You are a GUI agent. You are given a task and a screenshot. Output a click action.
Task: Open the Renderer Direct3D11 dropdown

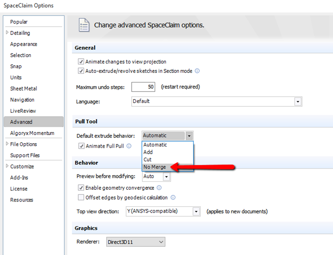pyautogui.click(x=160, y=242)
